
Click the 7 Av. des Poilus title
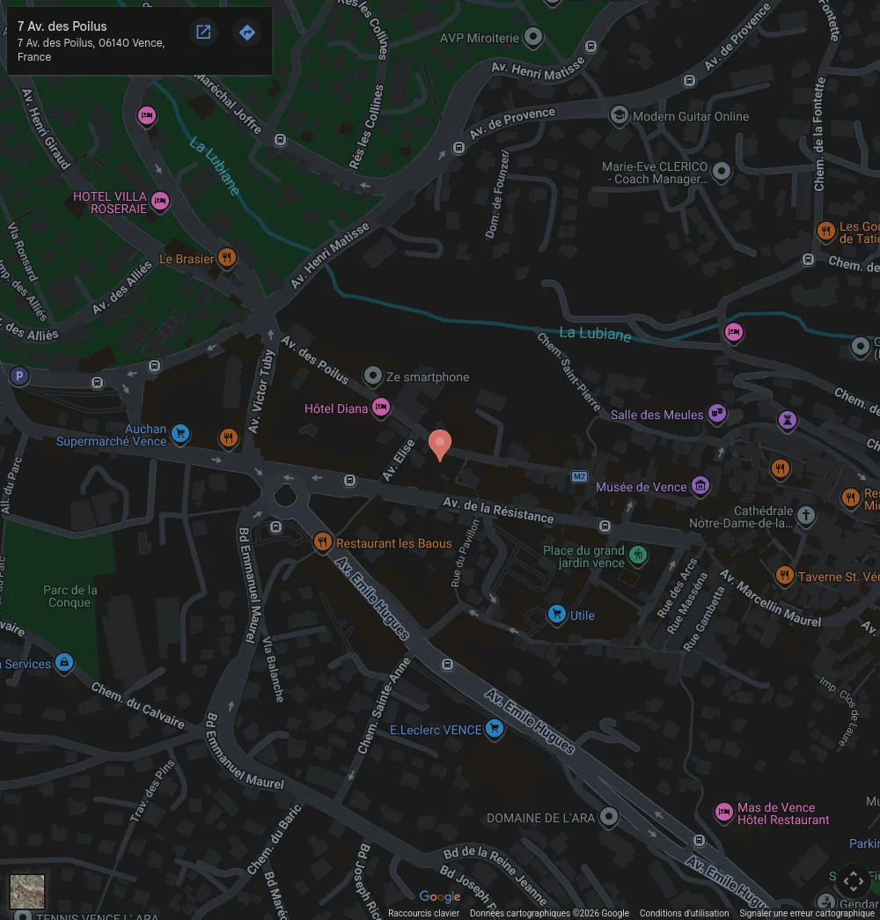(62, 26)
